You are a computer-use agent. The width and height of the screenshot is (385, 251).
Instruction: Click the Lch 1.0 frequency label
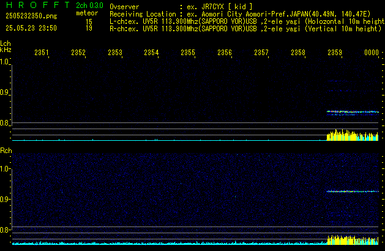[x=4, y=62]
